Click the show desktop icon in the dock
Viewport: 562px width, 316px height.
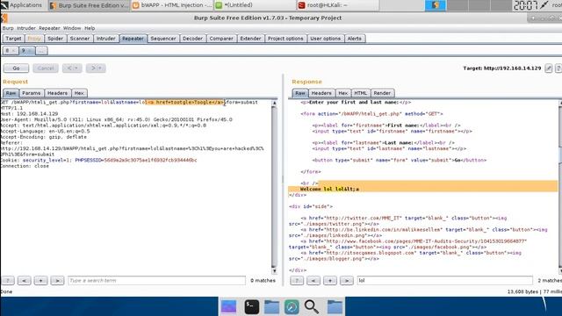(x=228, y=307)
